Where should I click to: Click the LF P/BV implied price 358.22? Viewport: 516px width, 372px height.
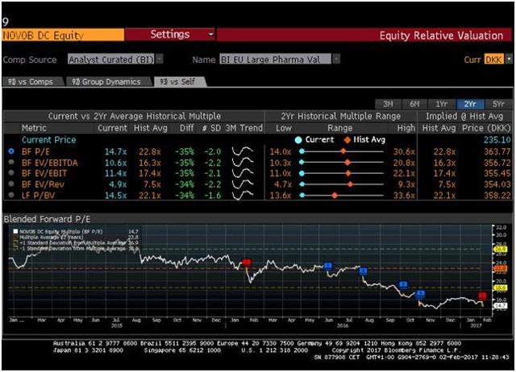click(x=497, y=195)
